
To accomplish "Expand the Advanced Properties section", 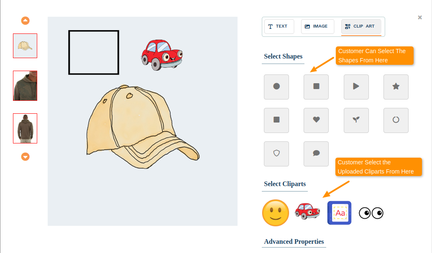I will pyautogui.click(x=294, y=242).
